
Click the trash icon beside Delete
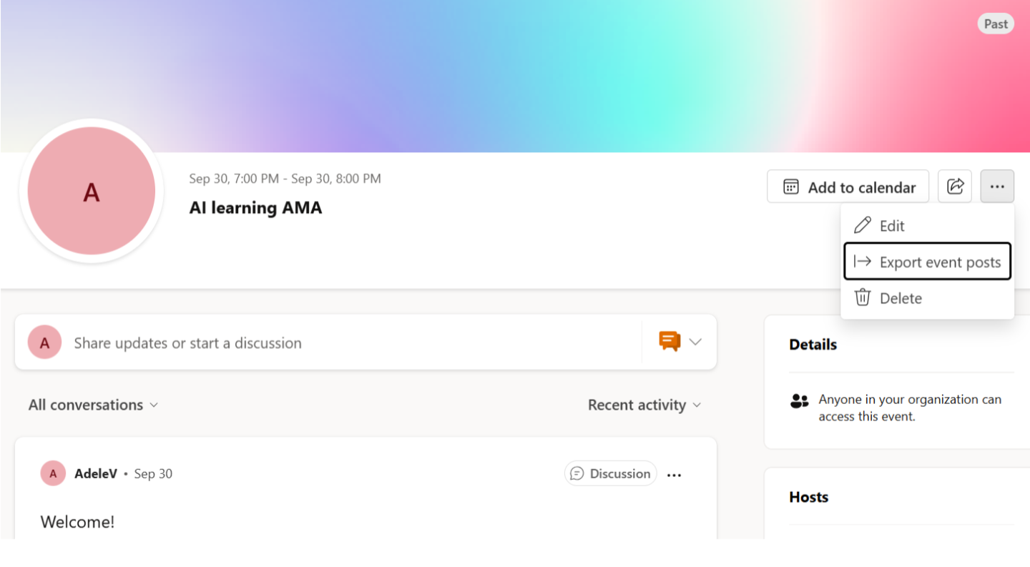(862, 297)
